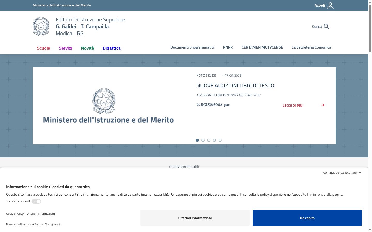
Task: Click the Accedi text link
Action: pyautogui.click(x=320, y=5)
